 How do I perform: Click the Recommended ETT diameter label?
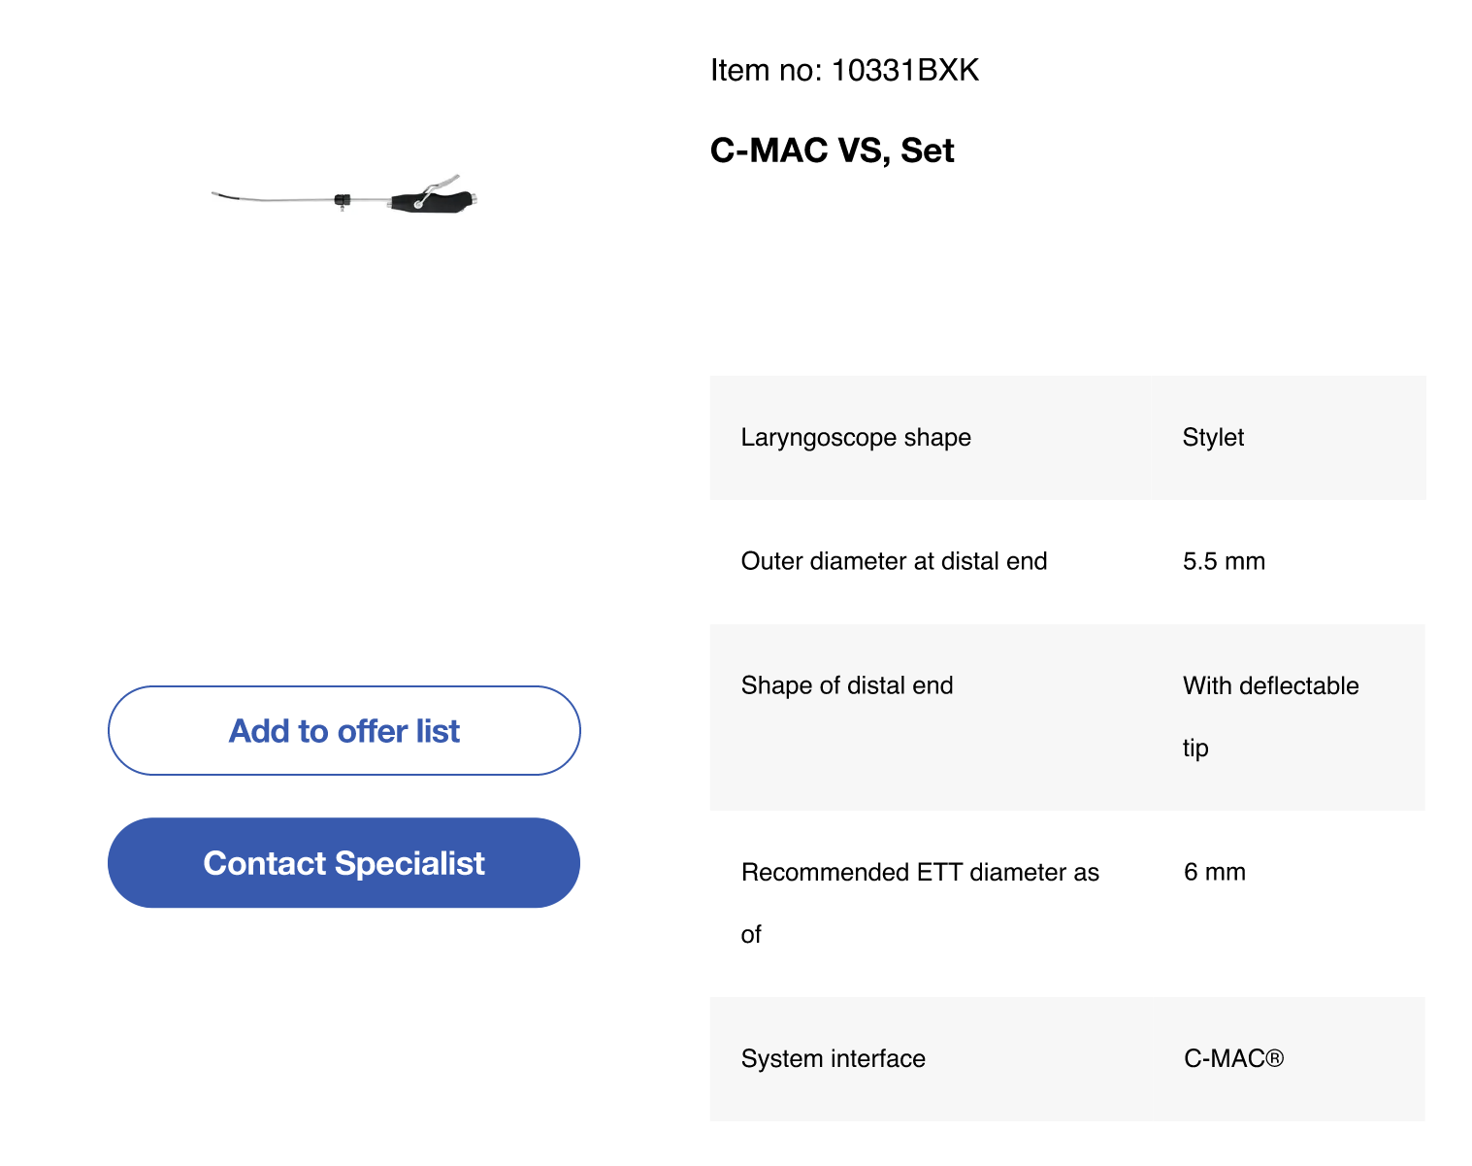point(920,903)
